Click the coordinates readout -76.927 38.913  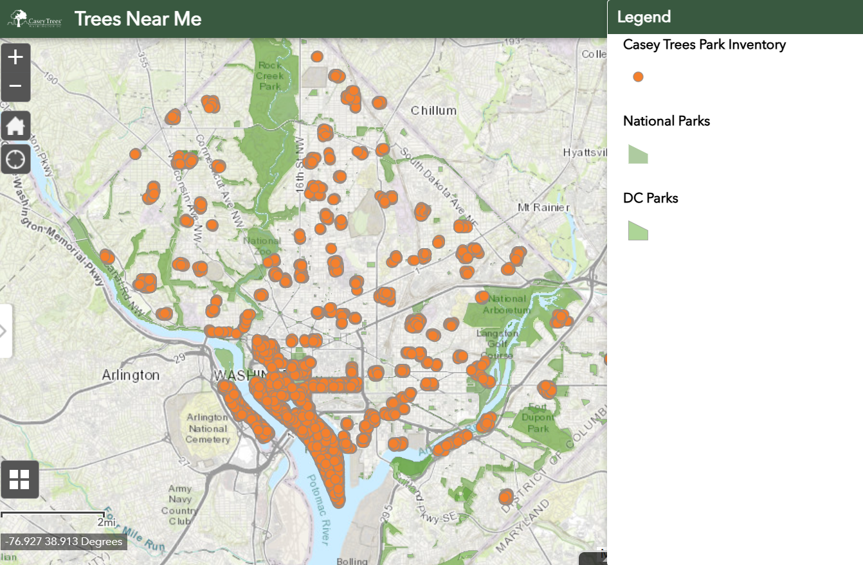(x=63, y=542)
